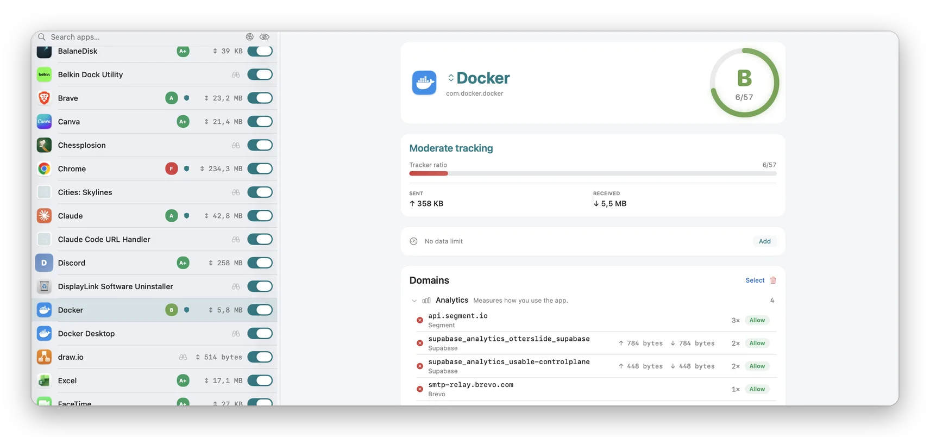The height and width of the screenshot is (437, 930).
Task: Toggle the Canva switch off
Action: pyautogui.click(x=260, y=122)
